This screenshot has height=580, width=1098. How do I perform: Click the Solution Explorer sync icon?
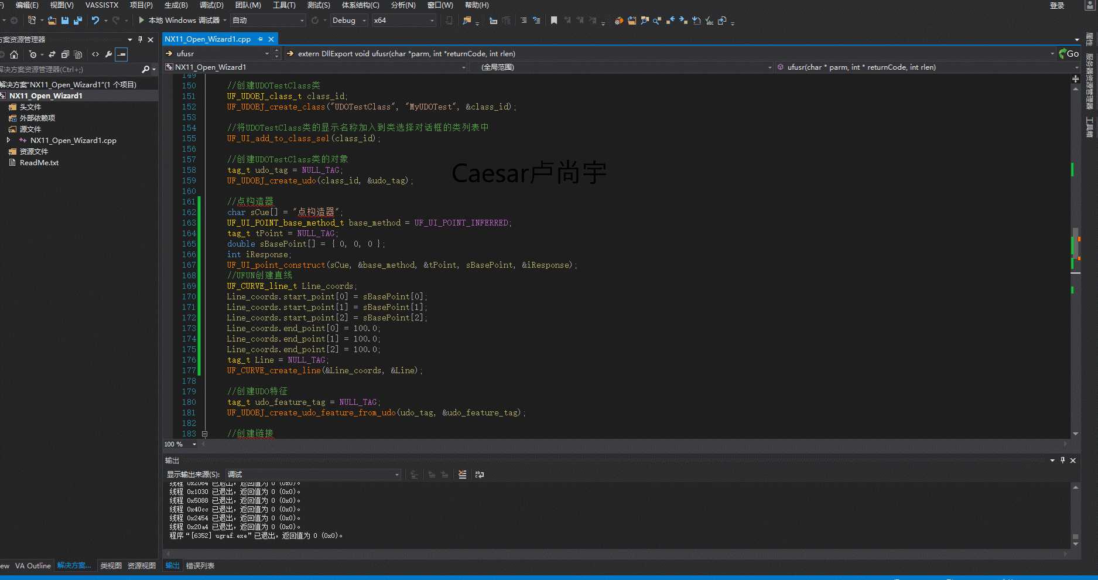pyautogui.click(x=52, y=54)
